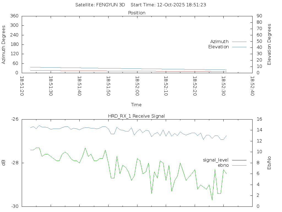Click the 16 tick on Eb/No axis
The width and height of the screenshot is (282, 212).
(259, 119)
